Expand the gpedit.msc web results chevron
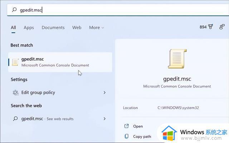 coord(104,119)
